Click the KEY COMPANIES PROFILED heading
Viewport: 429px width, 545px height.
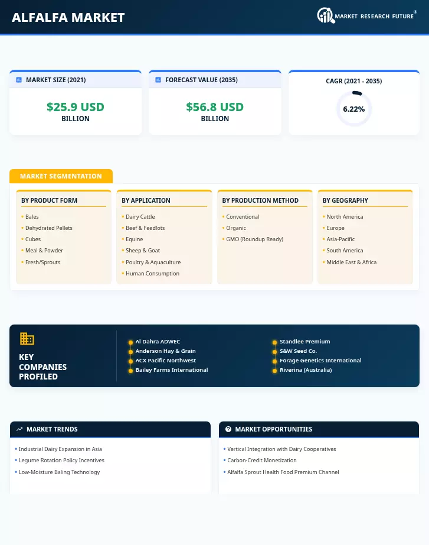tap(42, 366)
